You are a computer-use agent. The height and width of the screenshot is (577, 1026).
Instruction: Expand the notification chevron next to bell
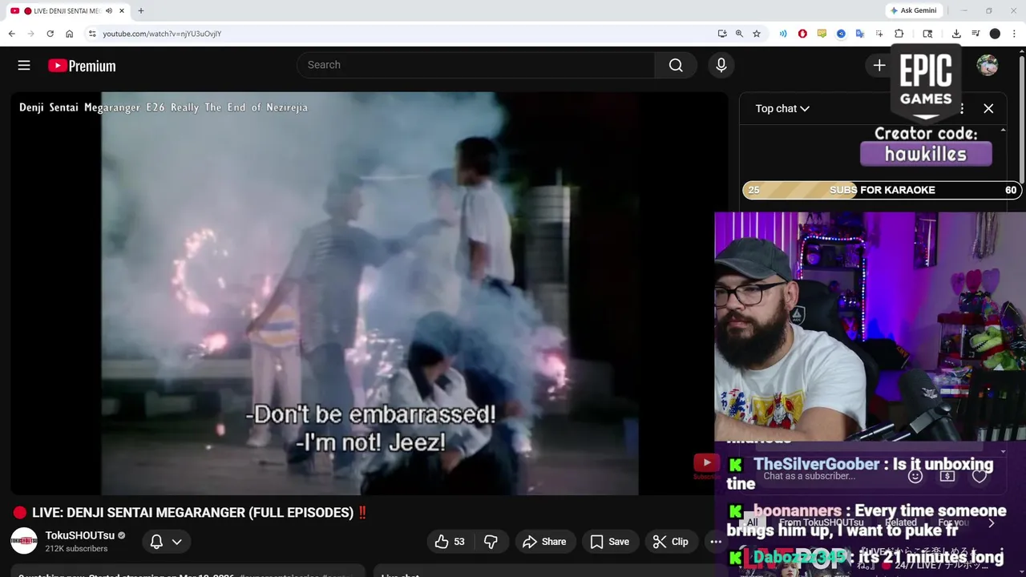[x=177, y=542]
